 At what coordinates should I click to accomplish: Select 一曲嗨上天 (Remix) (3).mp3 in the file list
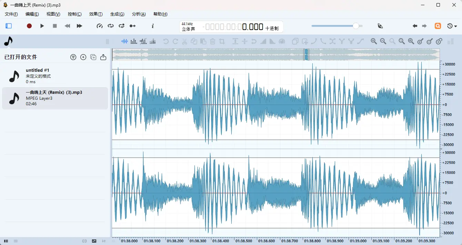[x=55, y=98]
